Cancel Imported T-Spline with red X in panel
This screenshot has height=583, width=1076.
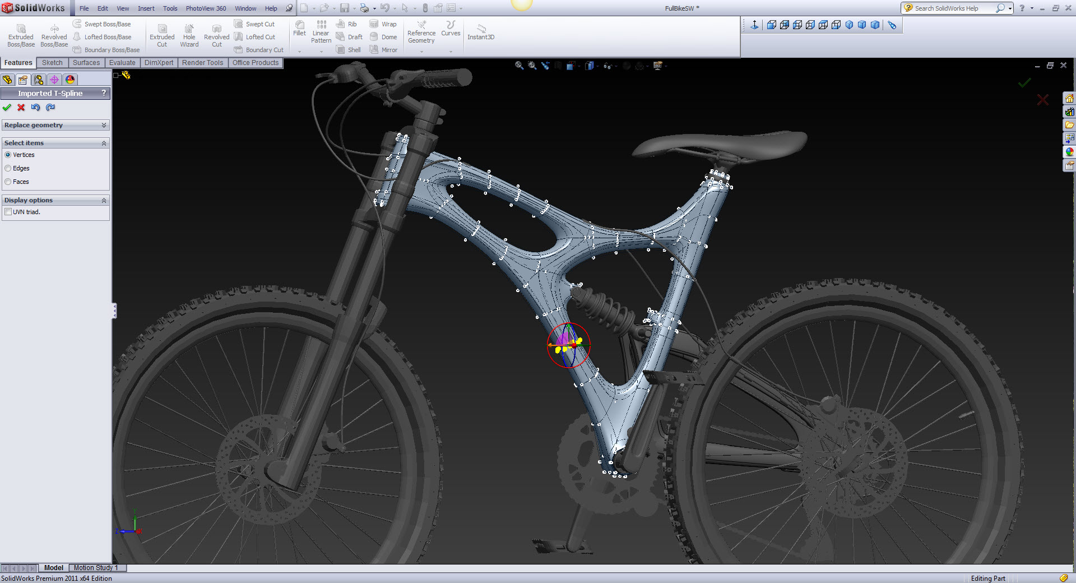point(21,108)
